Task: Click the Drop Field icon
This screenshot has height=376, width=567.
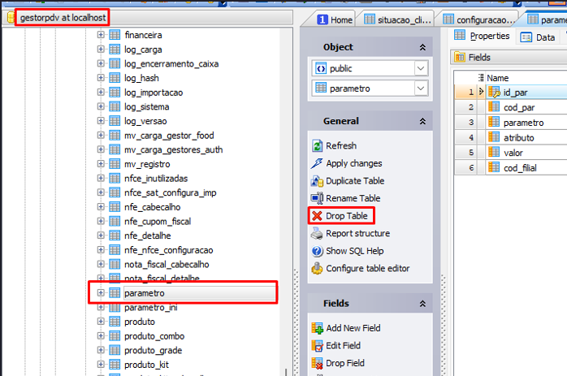Action: pos(317,363)
